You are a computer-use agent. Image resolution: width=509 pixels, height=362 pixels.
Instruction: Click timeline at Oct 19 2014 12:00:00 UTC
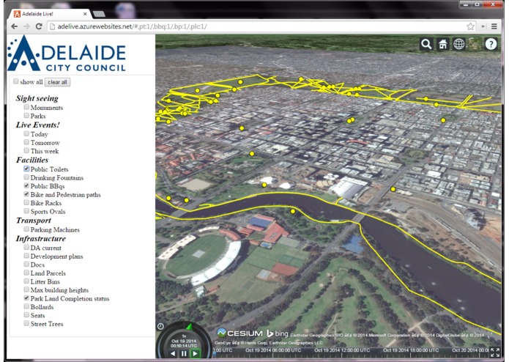coord(342,350)
